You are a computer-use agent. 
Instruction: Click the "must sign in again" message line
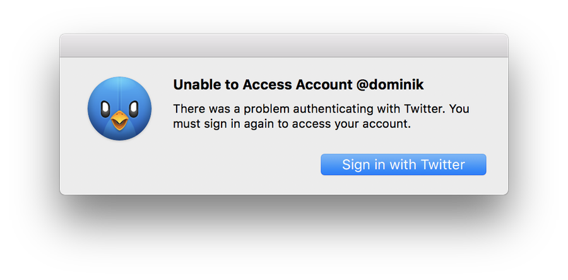click(x=292, y=124)
